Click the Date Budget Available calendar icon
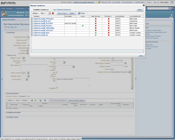175x140 pixels. (126, 63)
